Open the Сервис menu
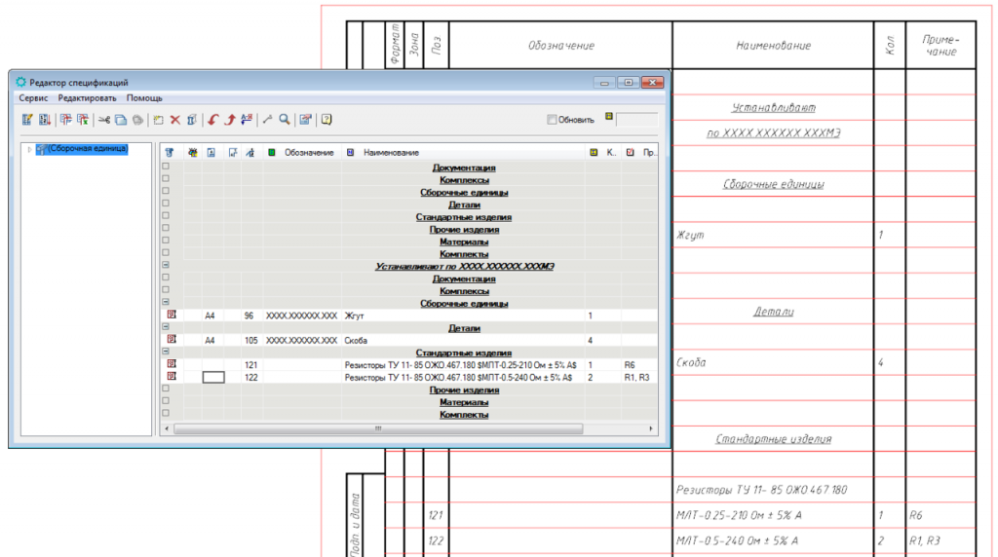The height and width of the screenshot is (557, 998). (33, 98)
